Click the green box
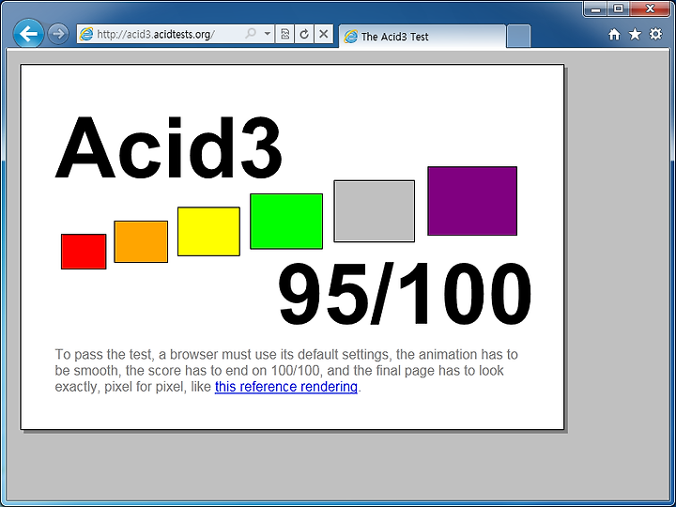 (x=286, y=222)
